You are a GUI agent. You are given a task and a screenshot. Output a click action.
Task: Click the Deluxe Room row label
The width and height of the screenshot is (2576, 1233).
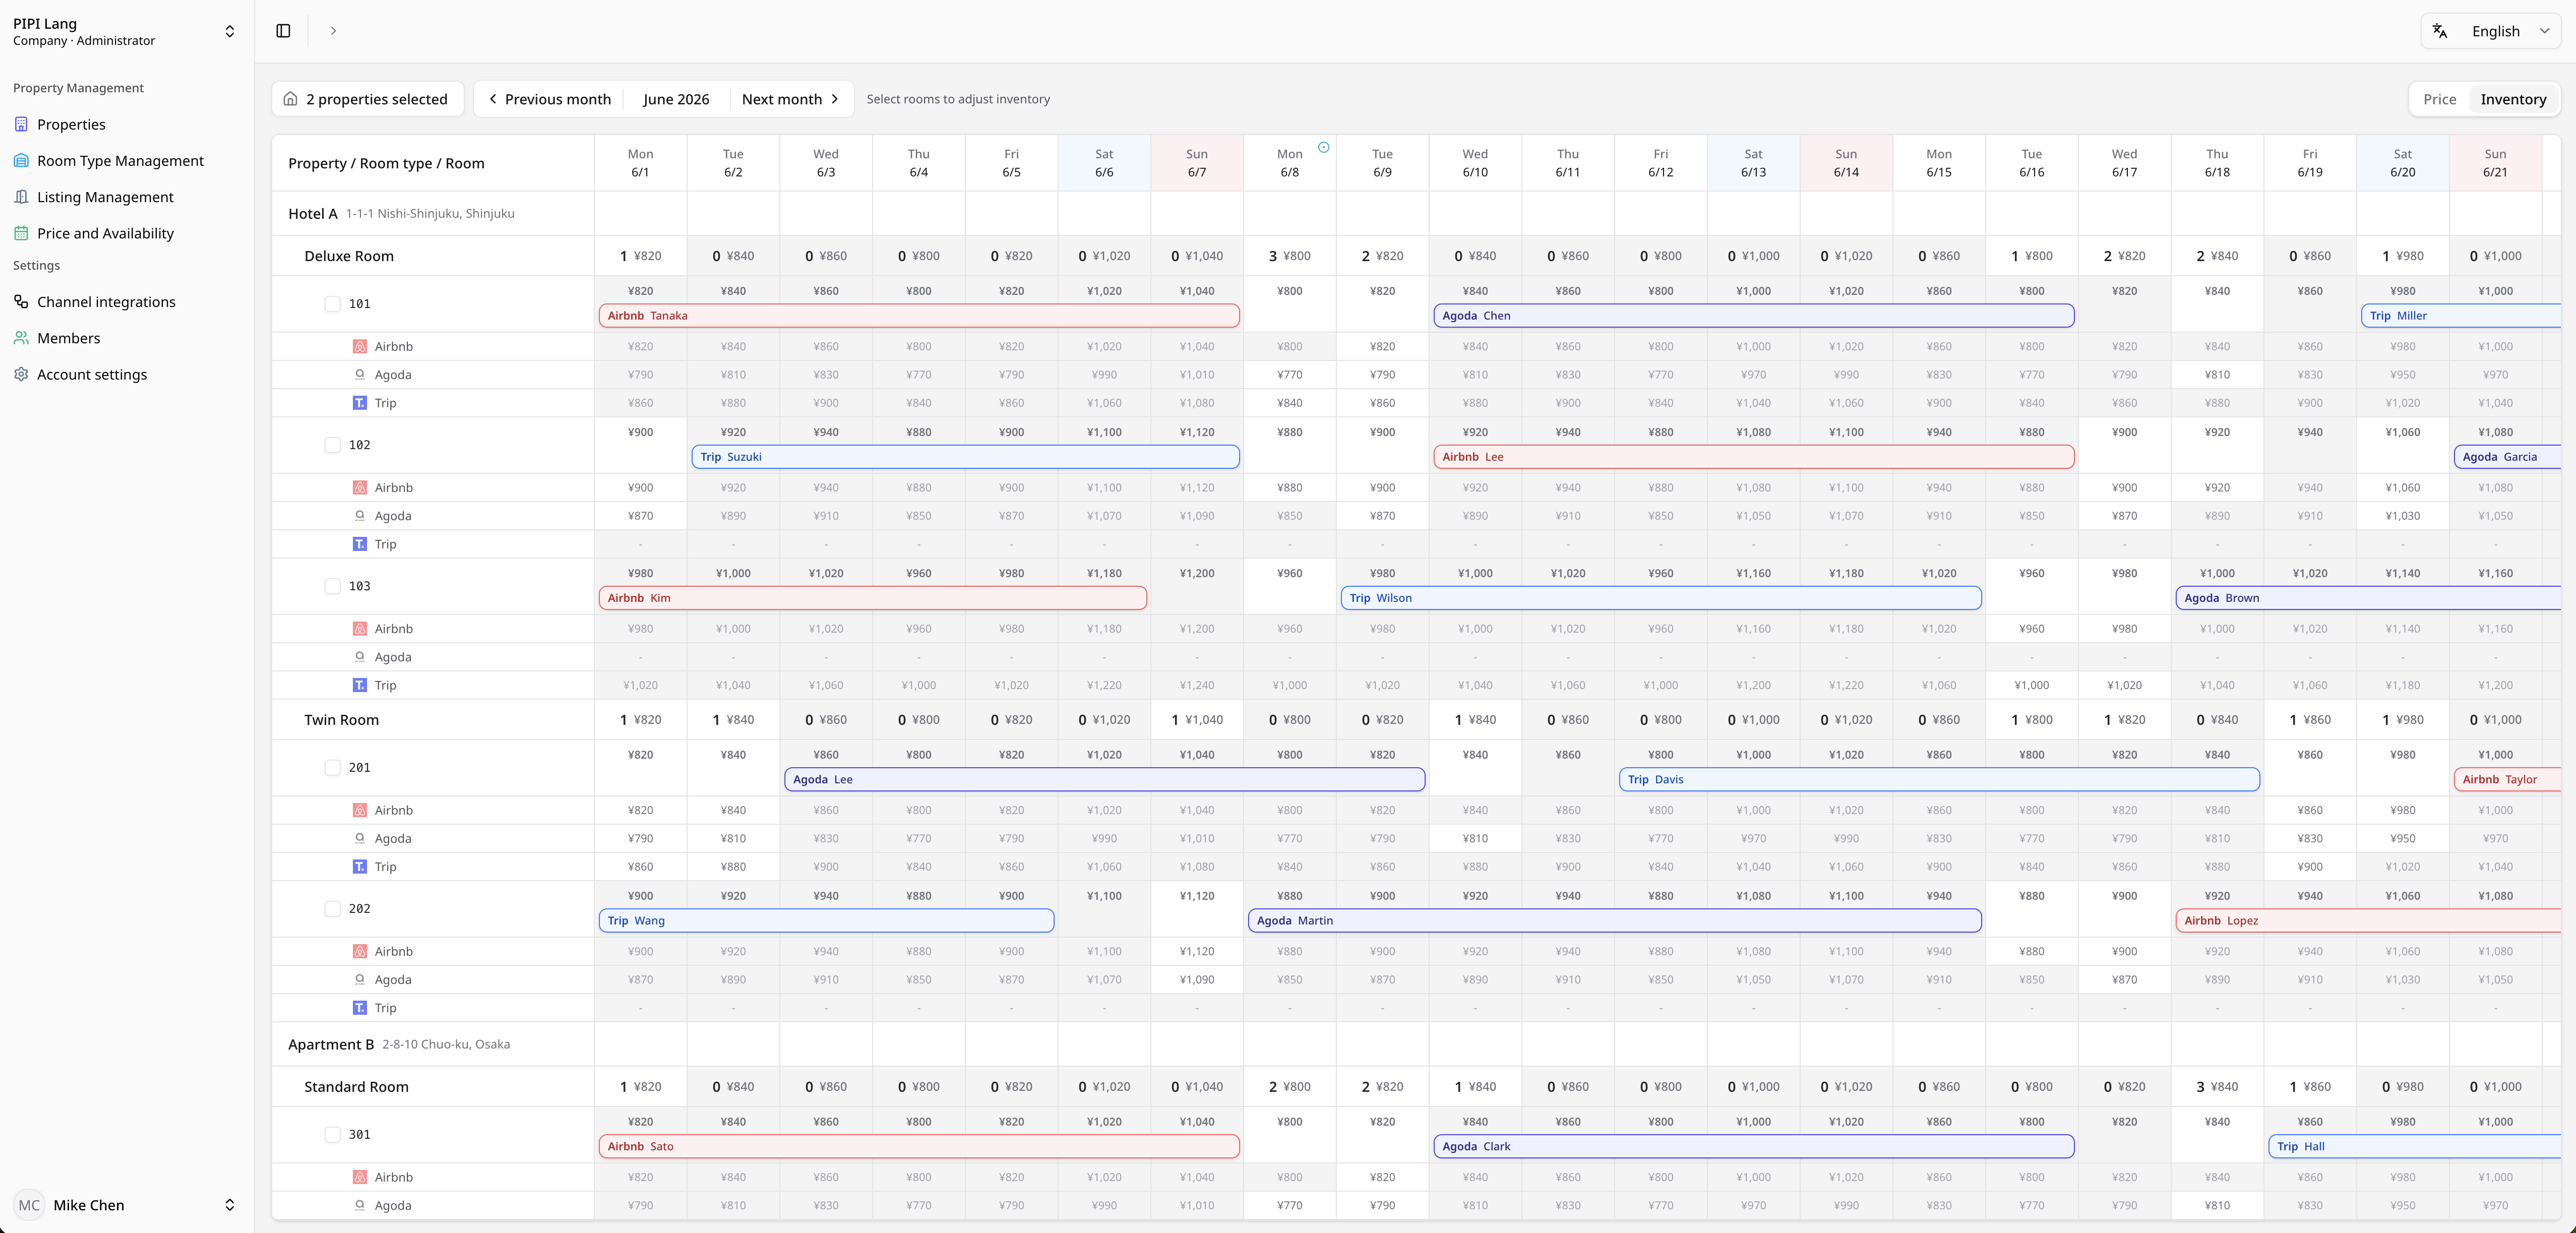[x=349, y=256]
